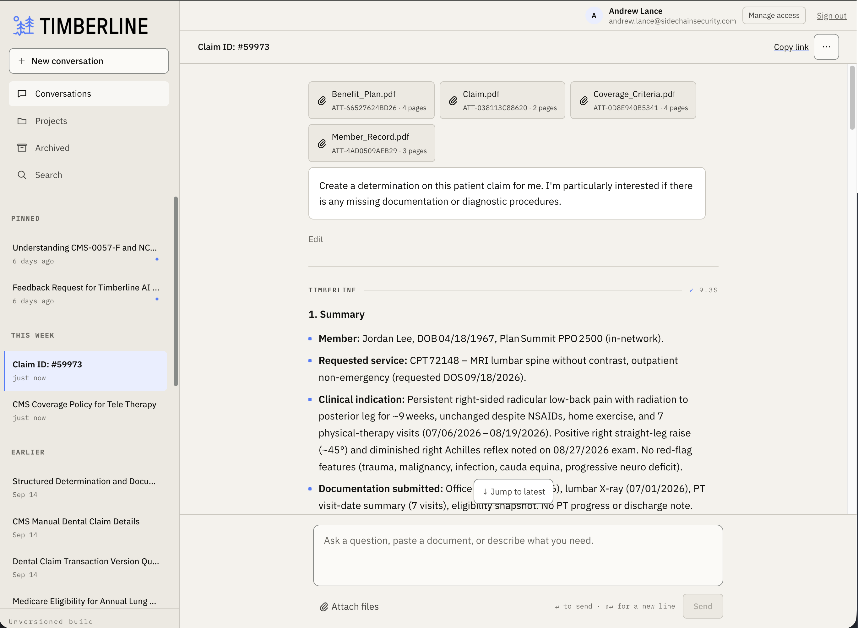
Task: Click the EARLIER section label
Action: pyautogui.click(x=28, y=452)
